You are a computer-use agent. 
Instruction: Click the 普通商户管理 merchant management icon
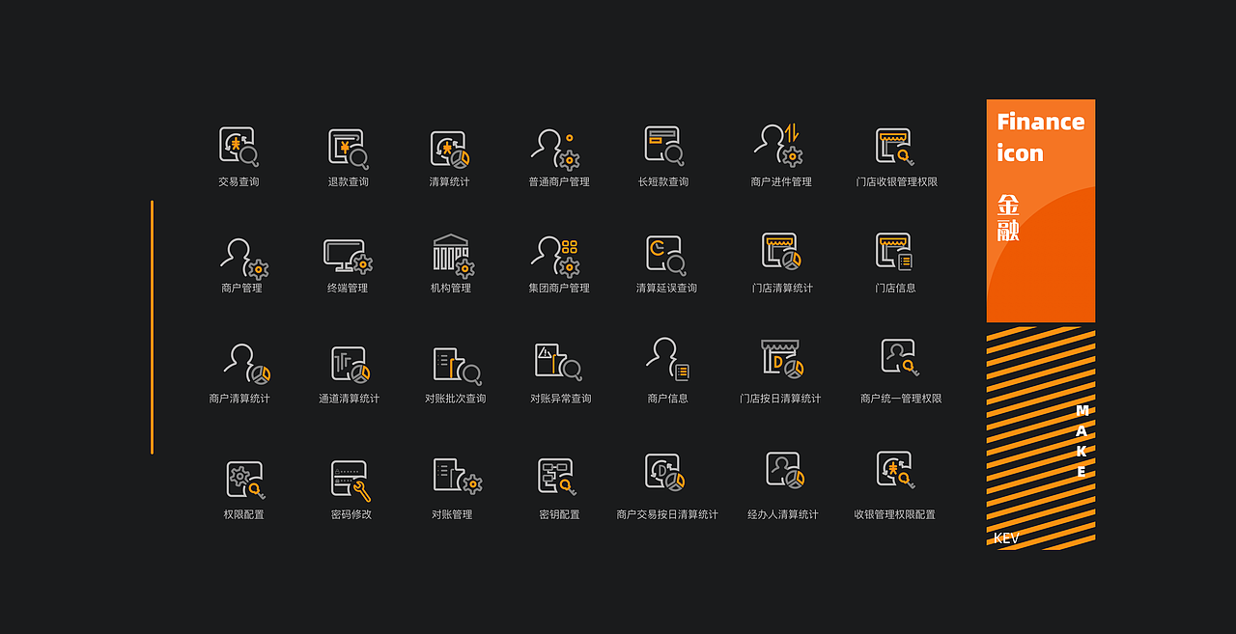[555, 150]
